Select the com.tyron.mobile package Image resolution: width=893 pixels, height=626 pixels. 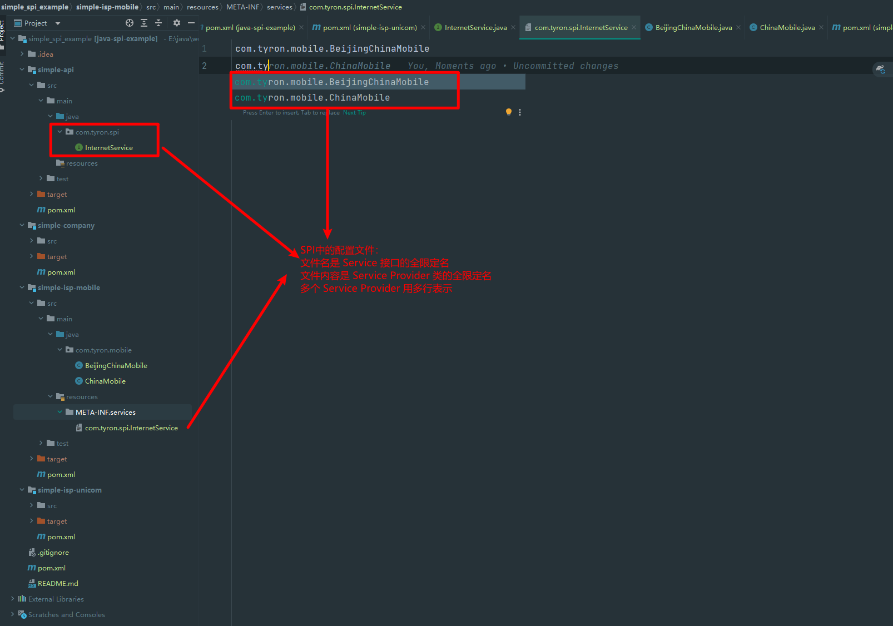[98, 350]
